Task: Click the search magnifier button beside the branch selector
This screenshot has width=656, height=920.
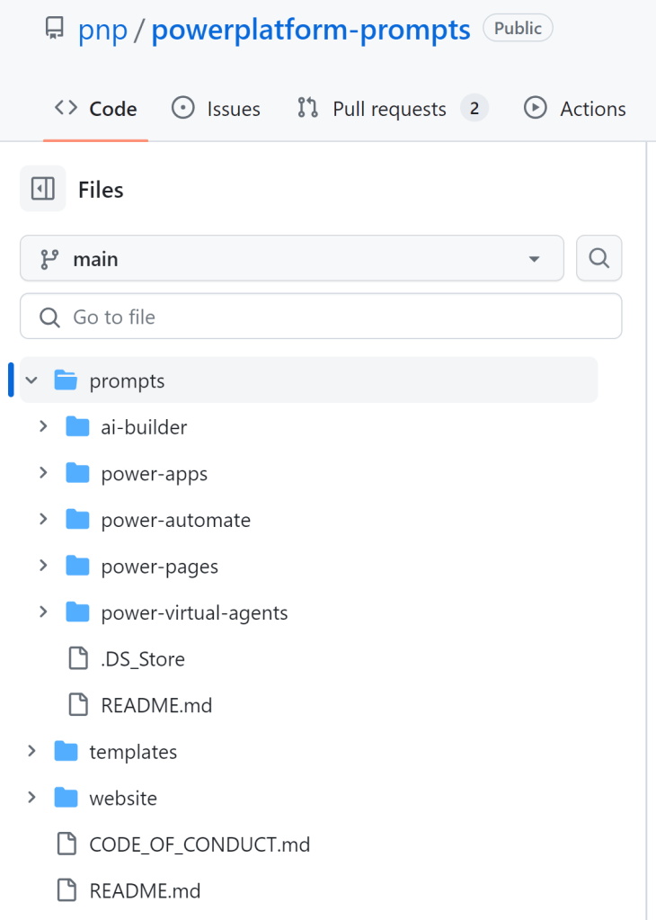Action: point(598,259)
